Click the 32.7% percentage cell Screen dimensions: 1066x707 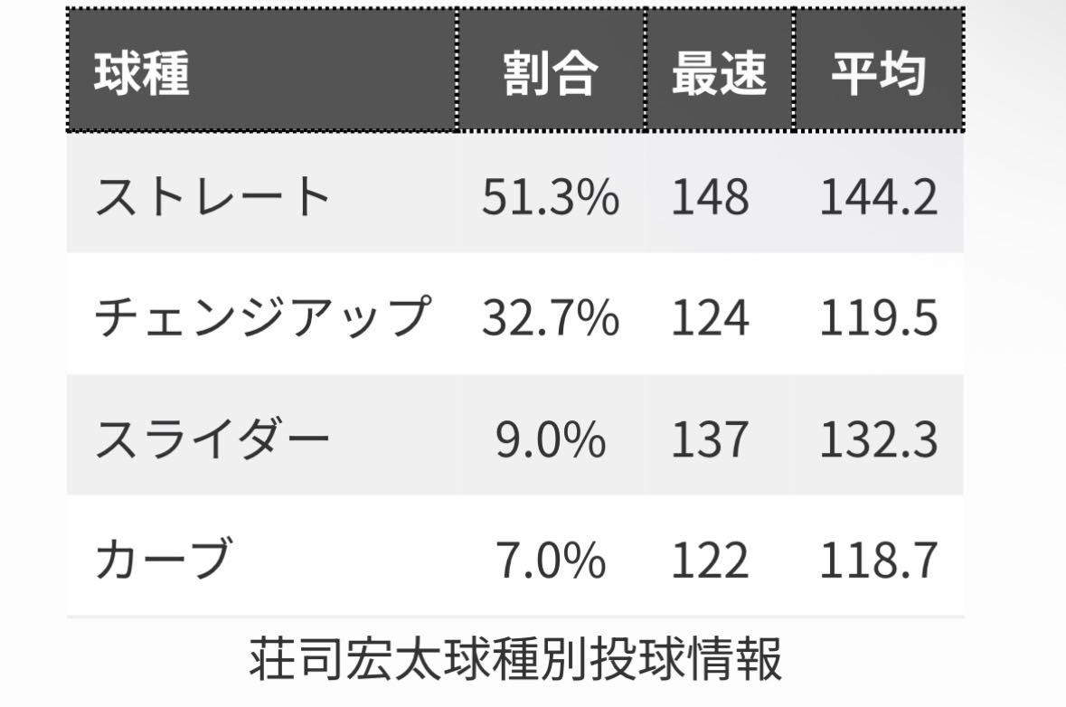click(x=550, y=317)
